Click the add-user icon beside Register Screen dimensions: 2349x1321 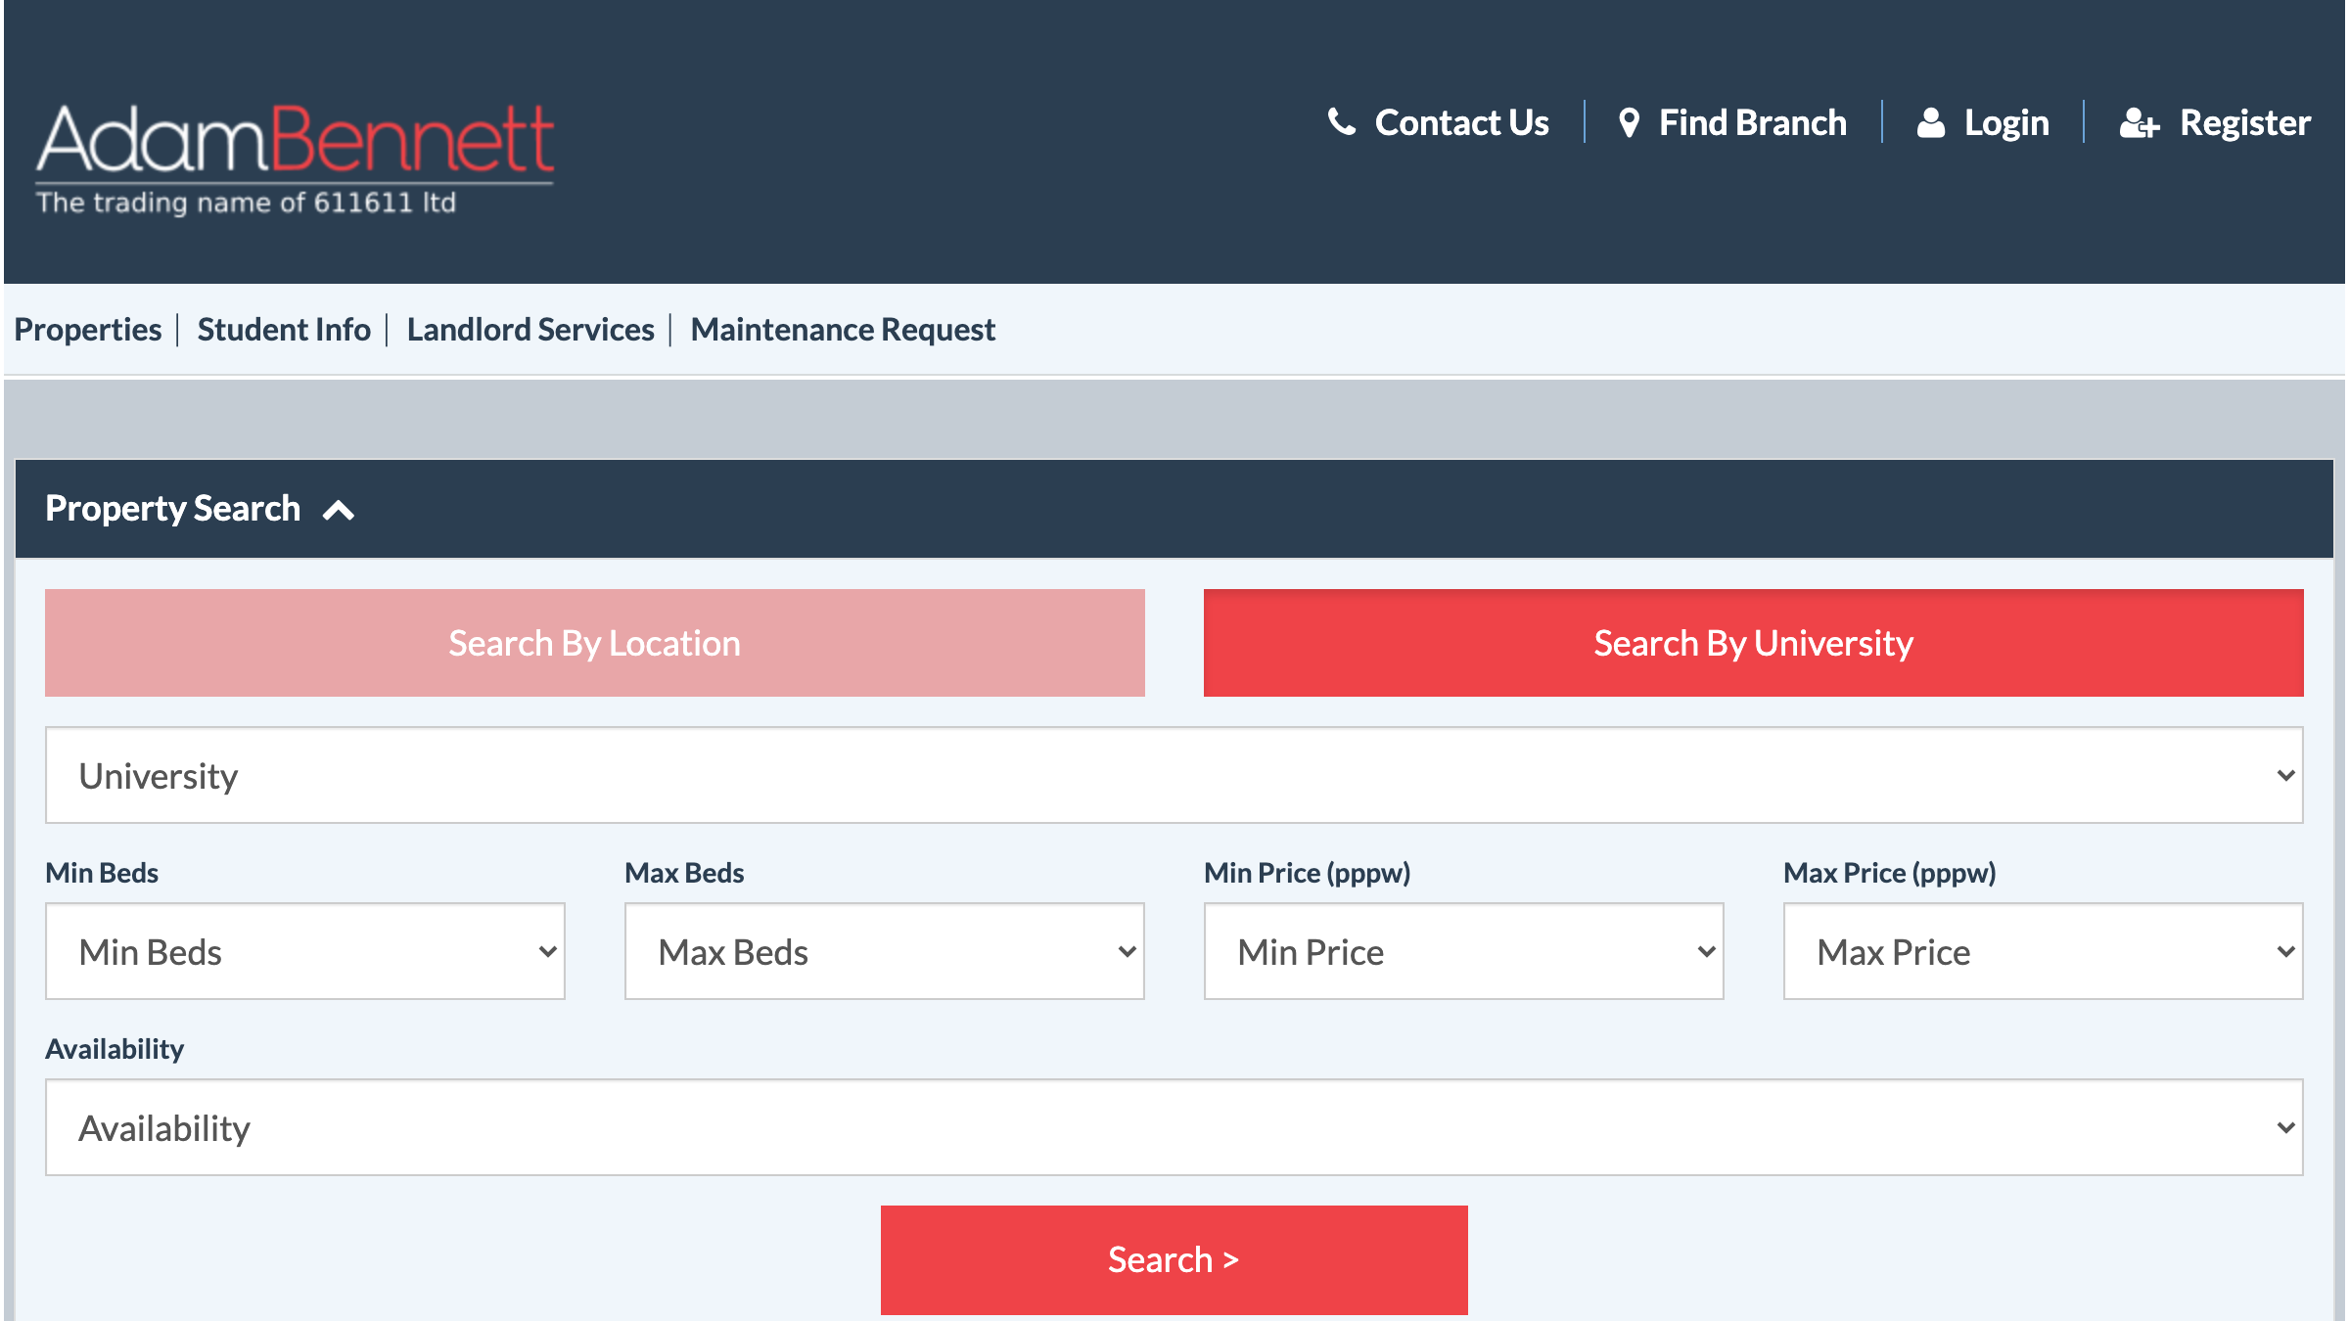pos(2140,123)
